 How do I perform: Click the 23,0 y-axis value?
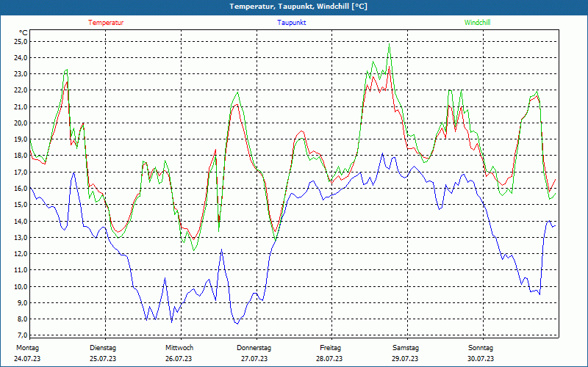[x=21, y=74]
